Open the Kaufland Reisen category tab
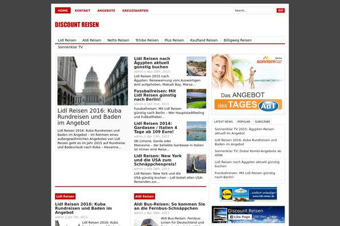Screen dimensions: 340x226 coord(204,40)
